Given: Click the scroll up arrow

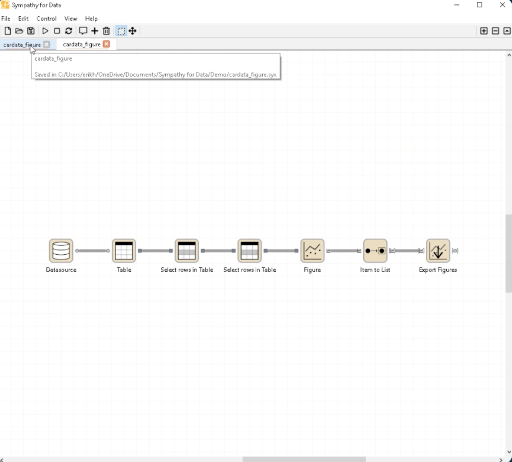Looking at the screenshot, I should (x=509, y=55).
